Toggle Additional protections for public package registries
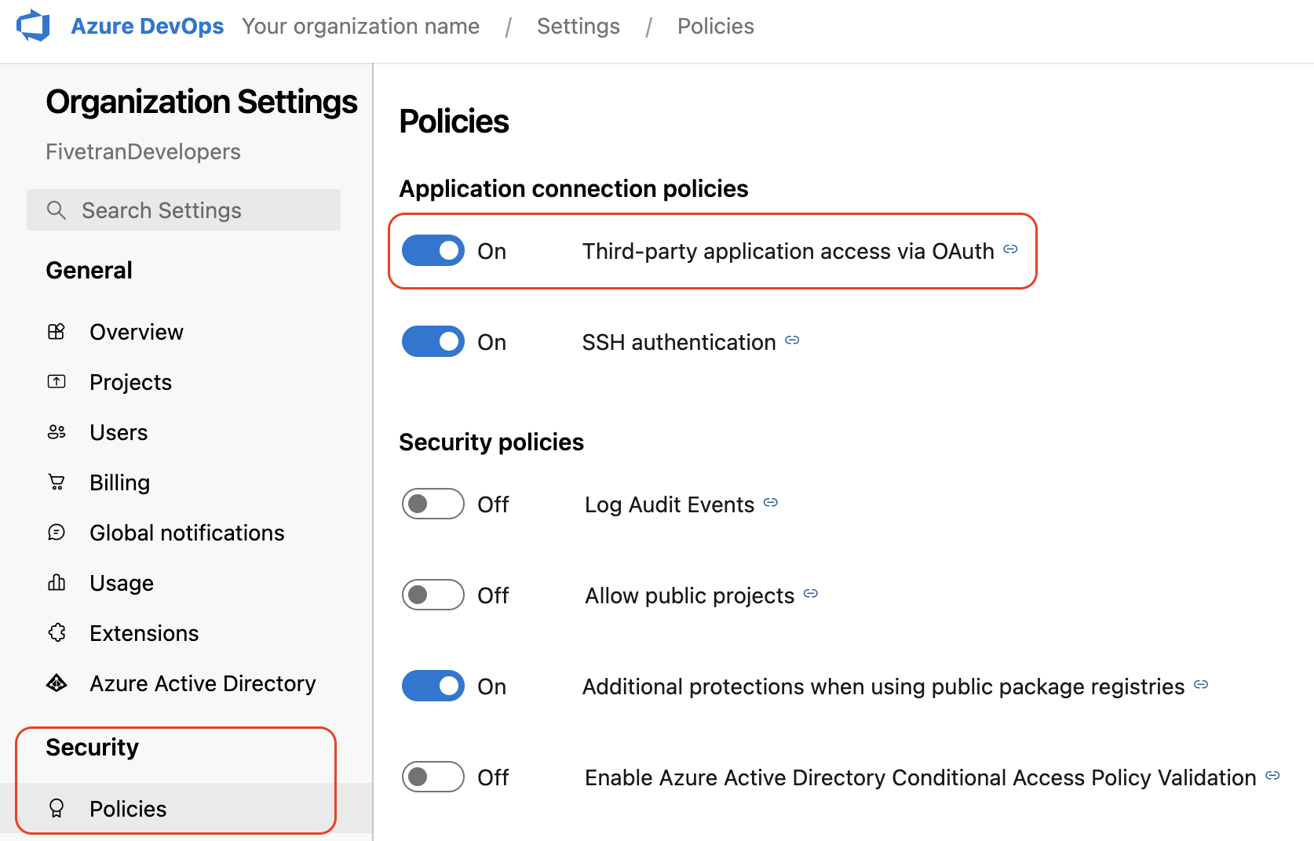 pos(433,686)
